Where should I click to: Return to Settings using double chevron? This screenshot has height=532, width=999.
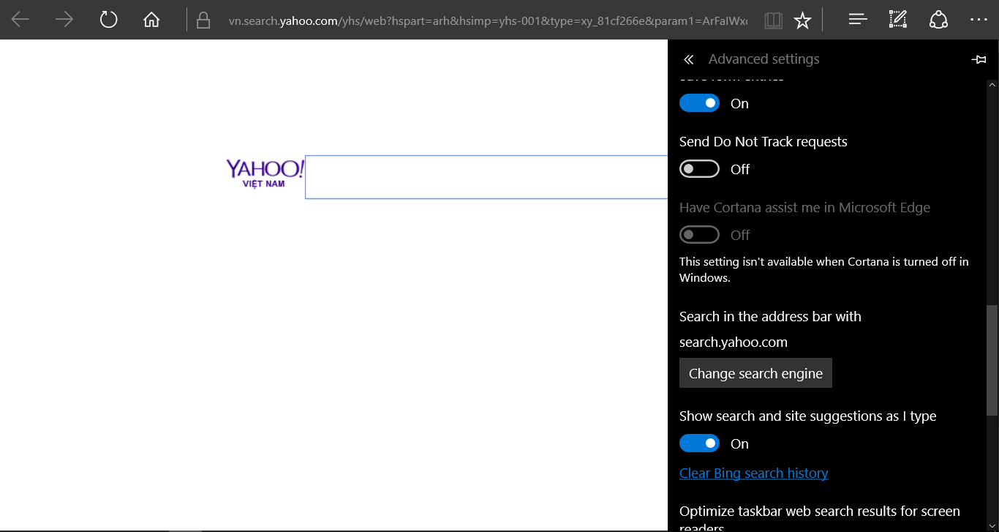pyautogui.click(x=688, y=60)
